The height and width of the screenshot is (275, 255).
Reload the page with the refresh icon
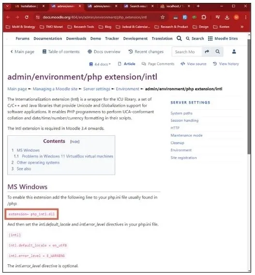[x=27, y=17]
